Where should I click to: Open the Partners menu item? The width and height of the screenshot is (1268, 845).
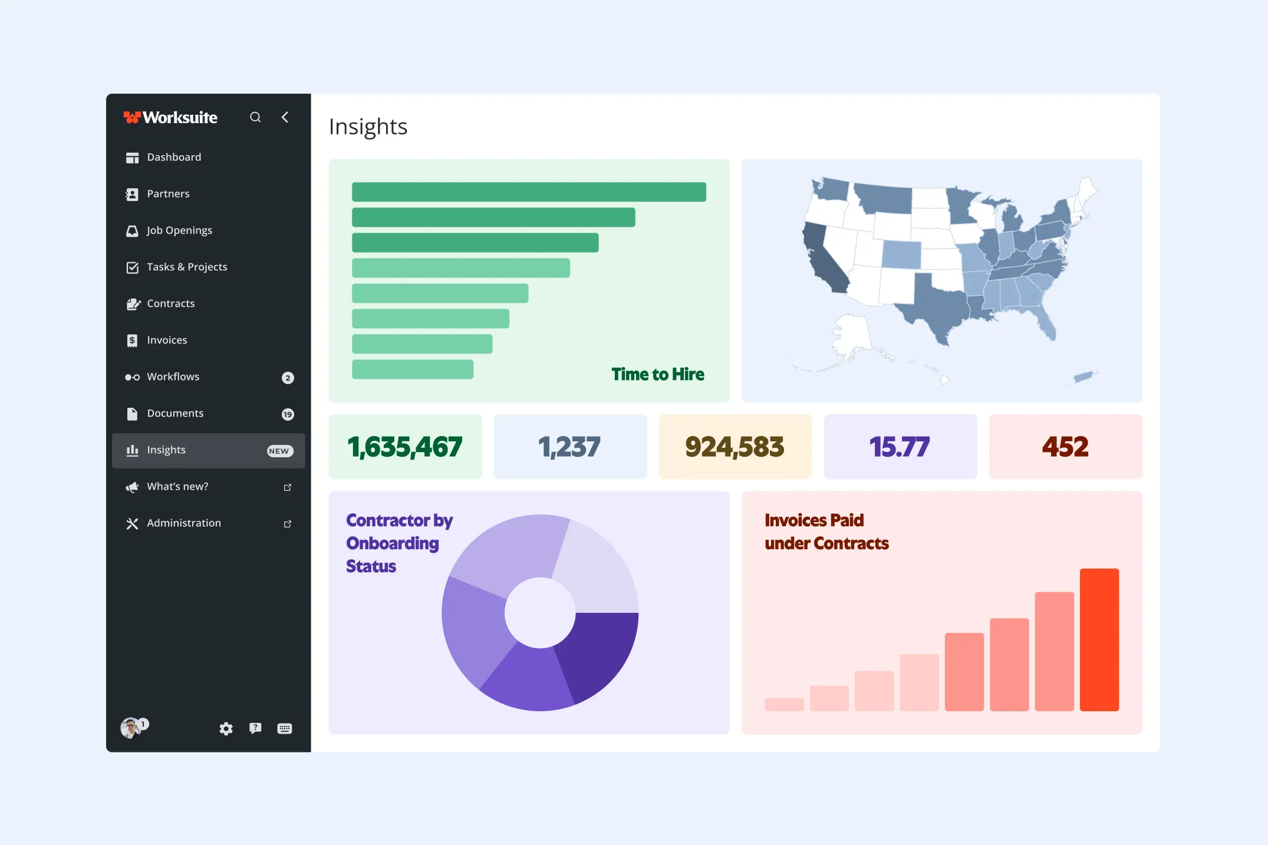coord(168,194)
